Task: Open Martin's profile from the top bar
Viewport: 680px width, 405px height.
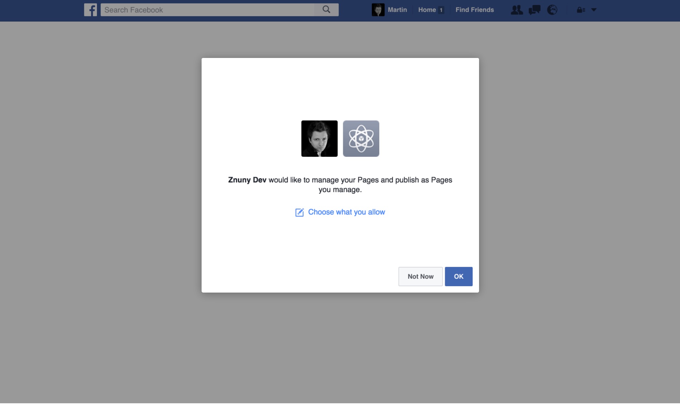Action: click(397, 10)
